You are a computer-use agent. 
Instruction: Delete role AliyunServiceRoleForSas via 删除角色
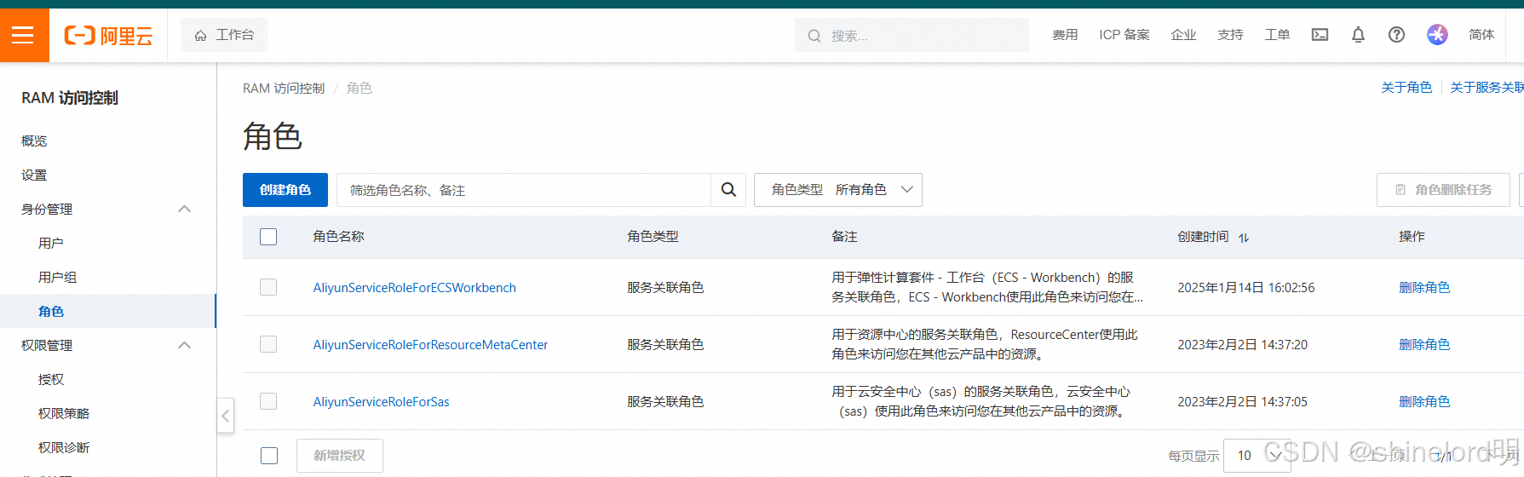(x=1424, y=402)
